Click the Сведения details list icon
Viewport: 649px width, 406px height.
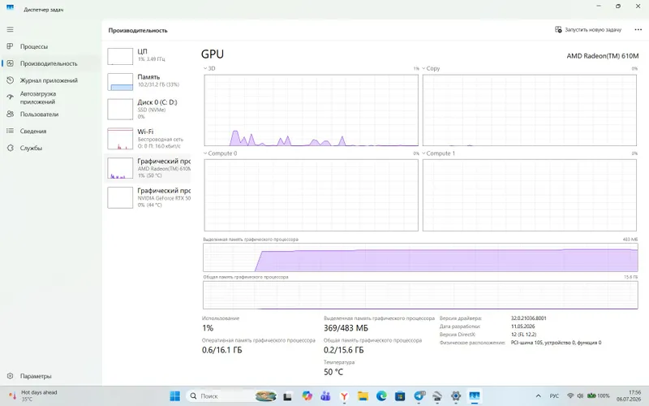10,131
